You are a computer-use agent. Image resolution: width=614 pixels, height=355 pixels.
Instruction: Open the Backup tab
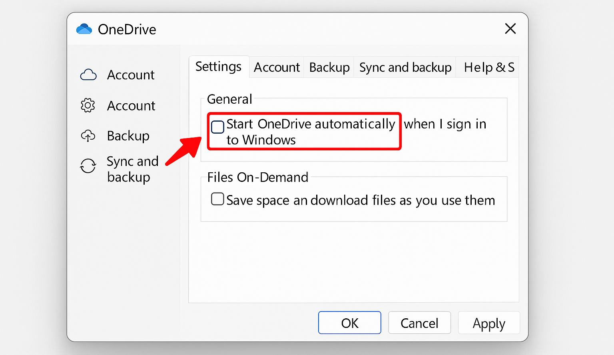[x=329, y=67]
